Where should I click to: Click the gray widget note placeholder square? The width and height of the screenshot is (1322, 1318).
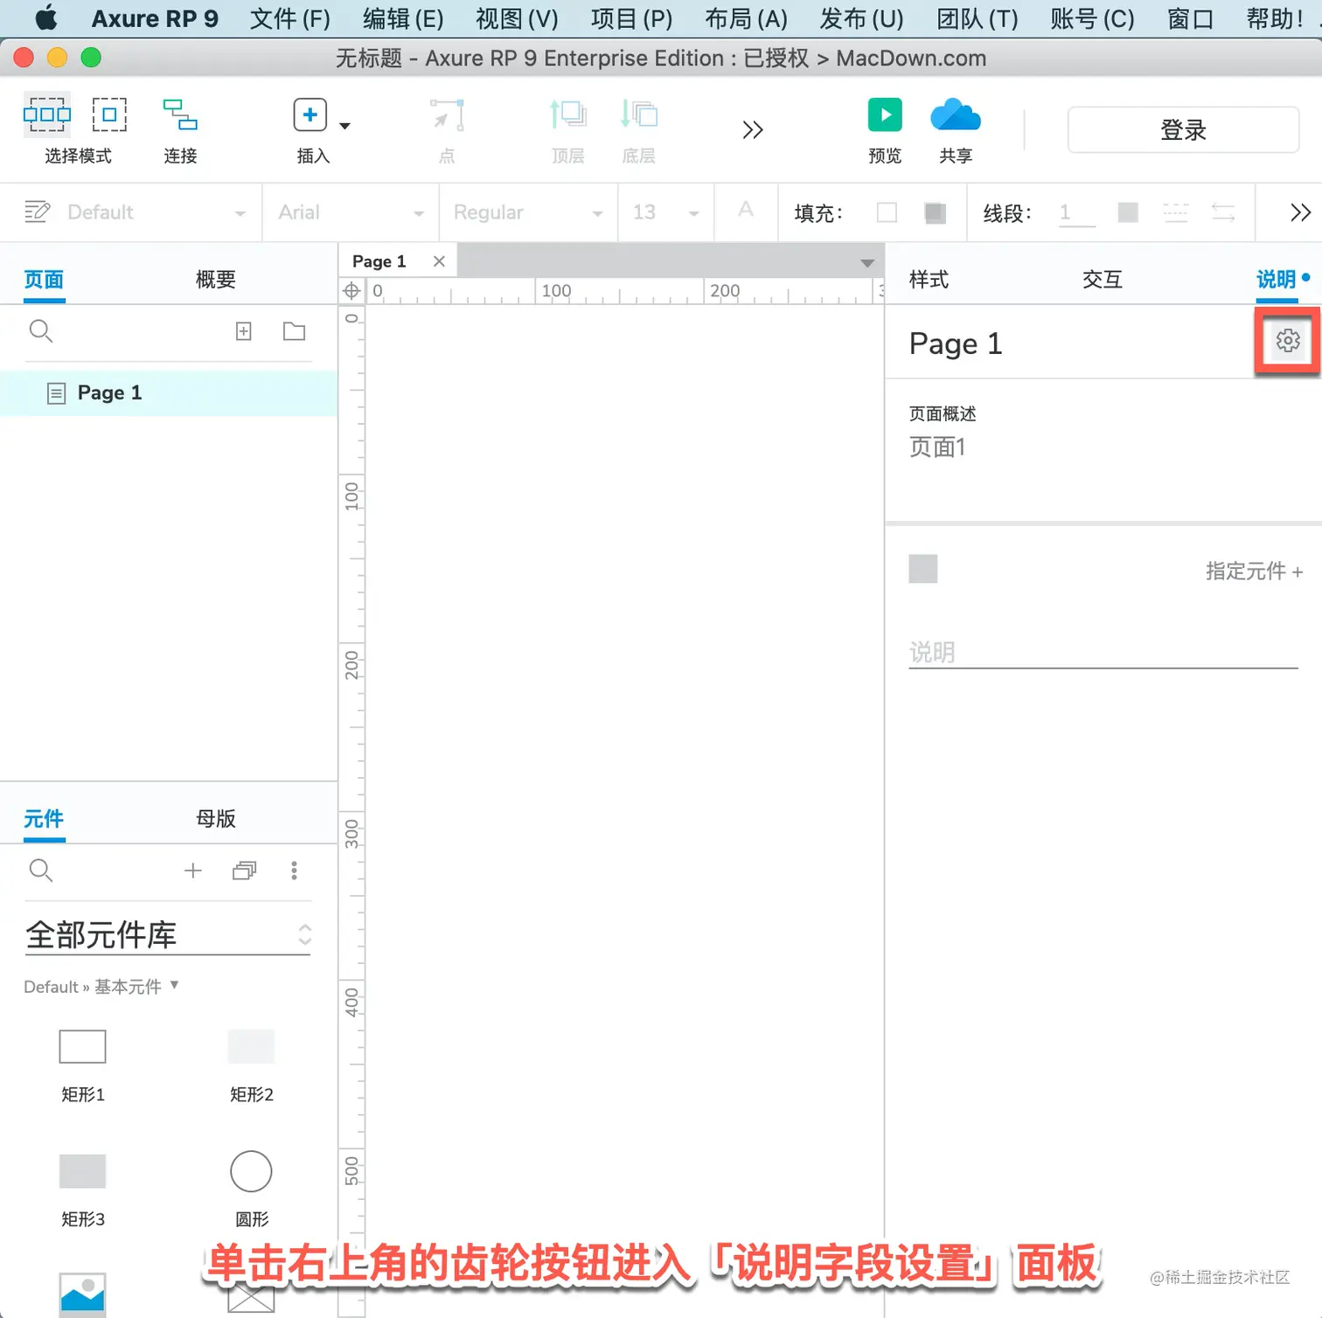[x=923, y=569]
